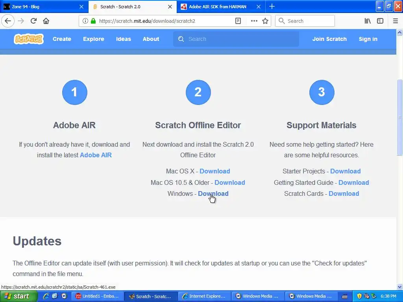Open the About menu item

[151, 39]
